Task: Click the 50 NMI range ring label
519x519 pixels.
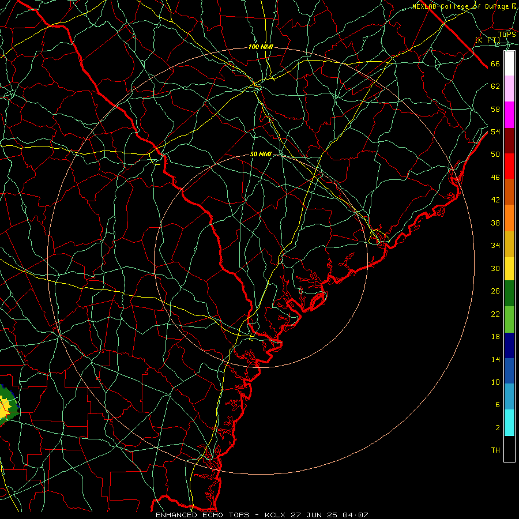Action: coord(261,154)
